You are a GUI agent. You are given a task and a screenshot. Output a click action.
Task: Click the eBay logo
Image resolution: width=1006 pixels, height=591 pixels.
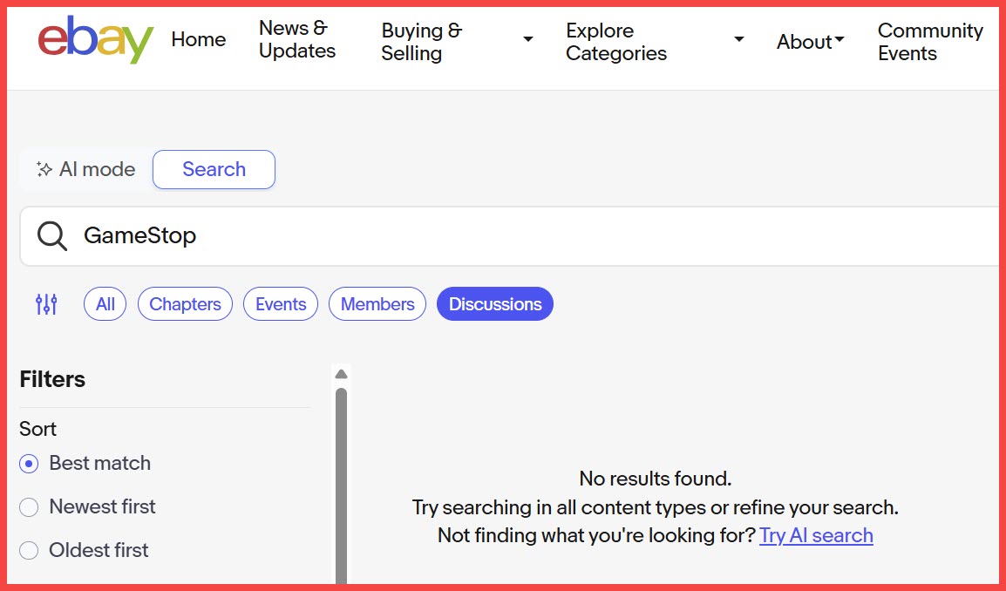coord(96,40)
